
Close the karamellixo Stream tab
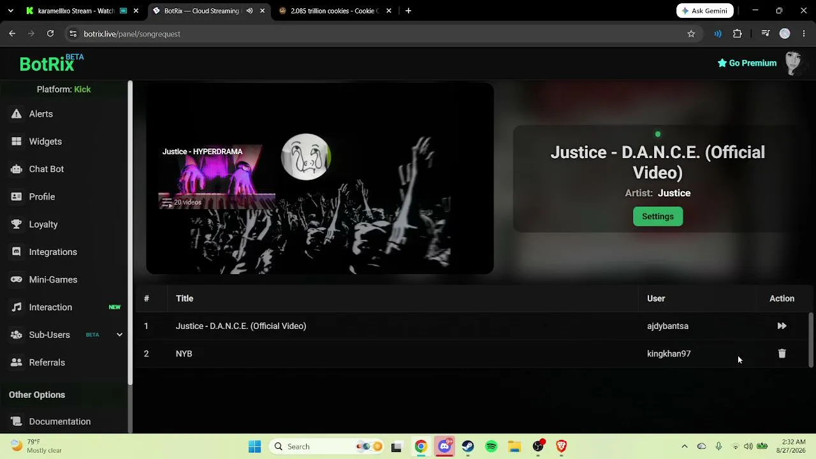pos(137,11)
